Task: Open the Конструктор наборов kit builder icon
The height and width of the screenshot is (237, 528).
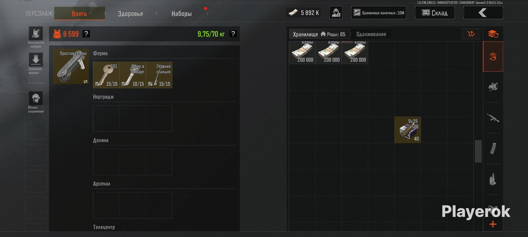Action: point(36,33)
